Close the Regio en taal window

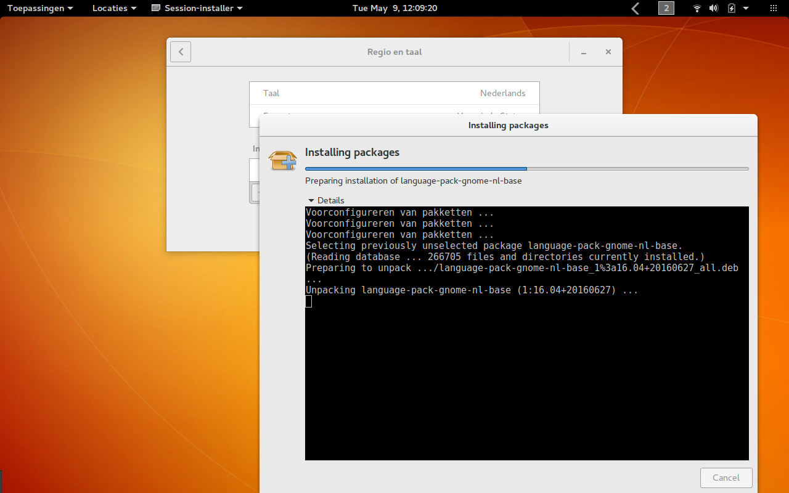608,52
